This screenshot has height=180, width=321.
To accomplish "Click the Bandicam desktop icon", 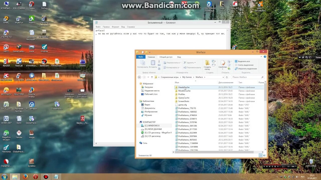I will click(44, 63).
